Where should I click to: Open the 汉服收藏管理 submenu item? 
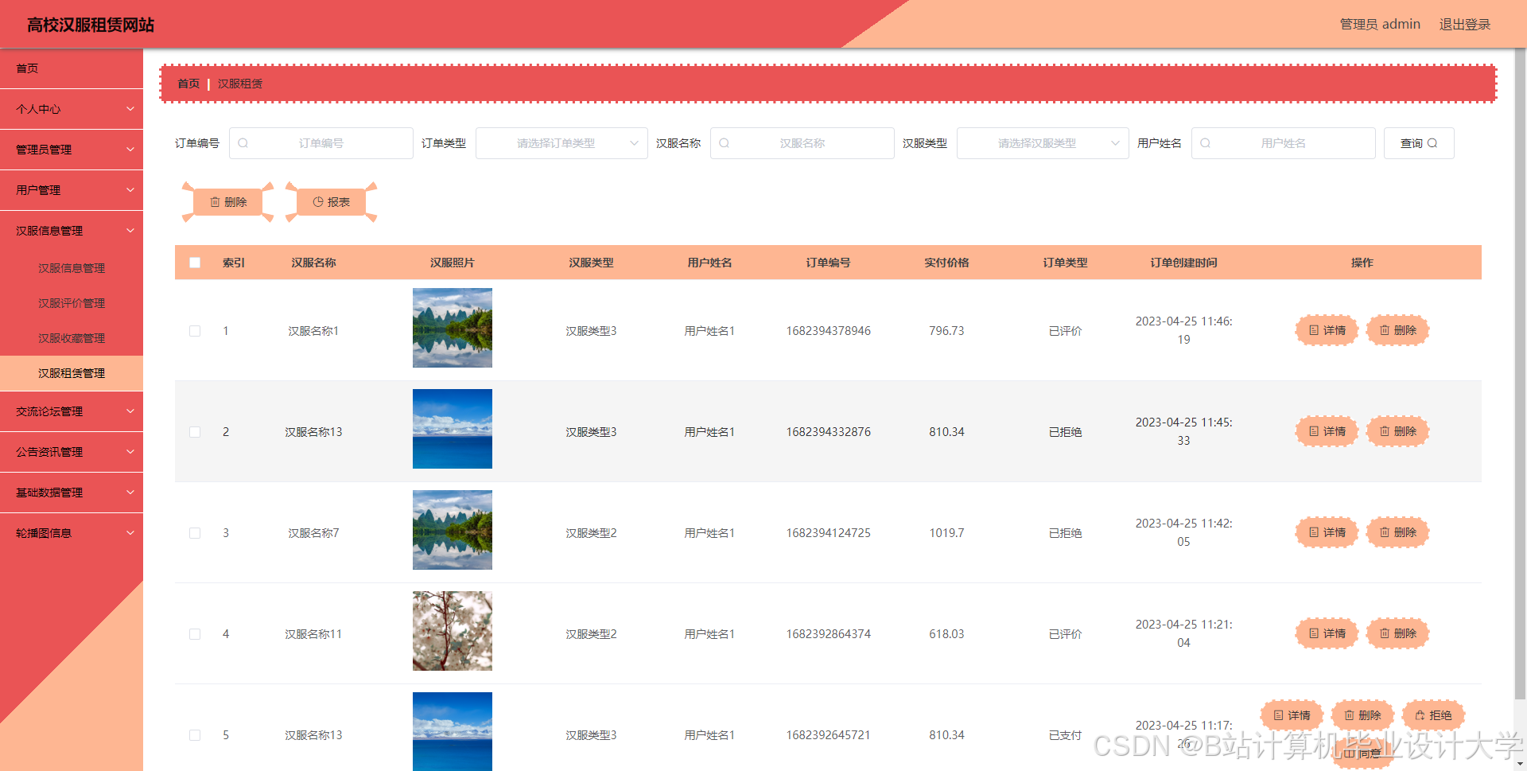[72, 338]
